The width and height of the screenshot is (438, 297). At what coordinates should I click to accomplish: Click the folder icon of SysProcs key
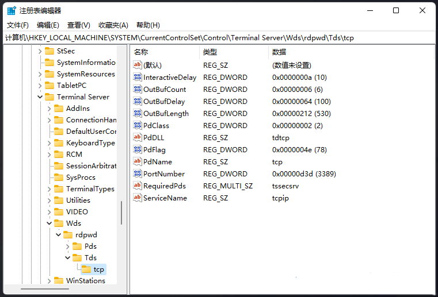59,177
